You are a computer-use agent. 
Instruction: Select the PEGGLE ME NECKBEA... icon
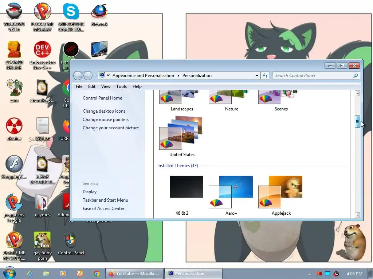14,246
